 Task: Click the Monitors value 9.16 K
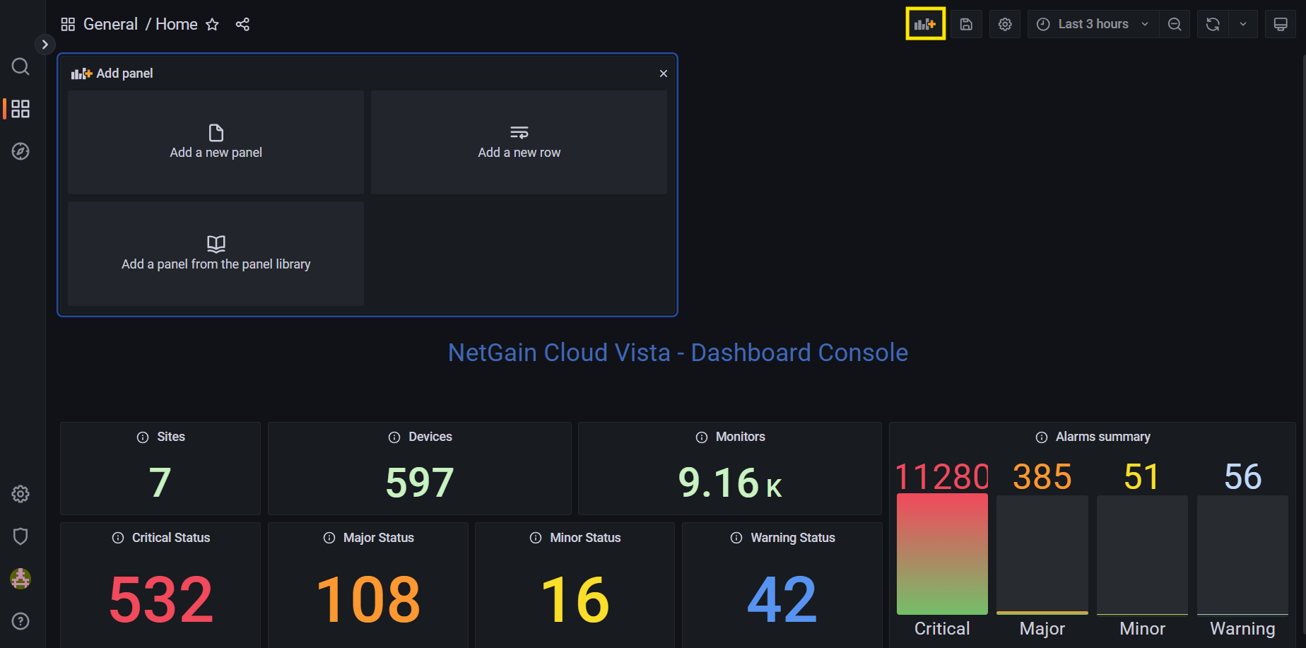730,483
